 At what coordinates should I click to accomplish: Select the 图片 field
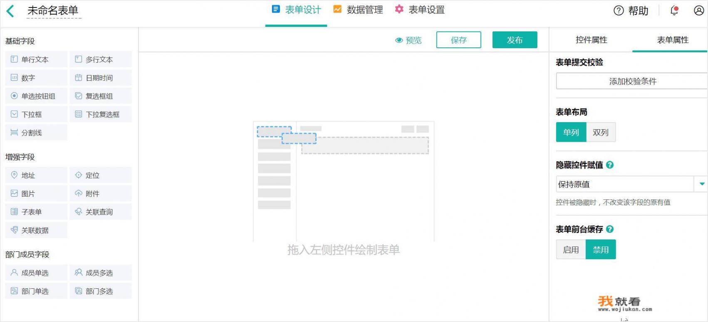click(36, 194)
